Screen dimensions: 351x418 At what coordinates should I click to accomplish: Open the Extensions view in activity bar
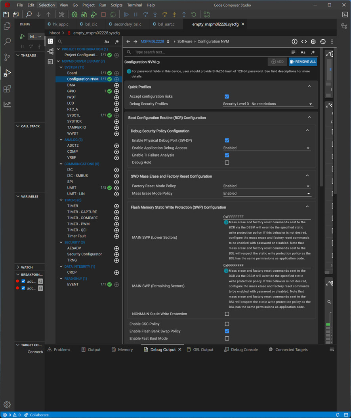click(x=7, y=88)
